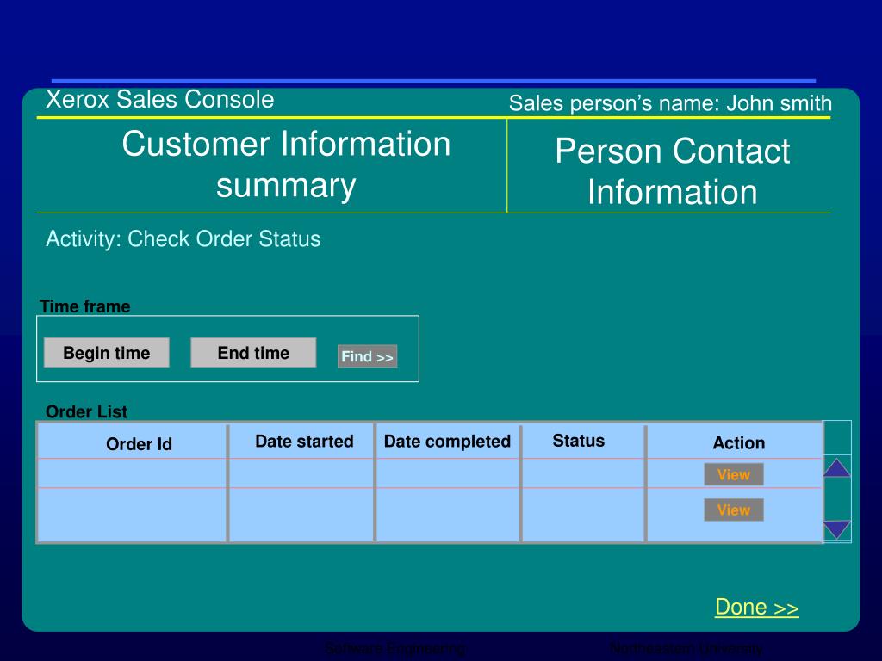Select the Status column header
The image size is (882, 661).
pos(578,441)
